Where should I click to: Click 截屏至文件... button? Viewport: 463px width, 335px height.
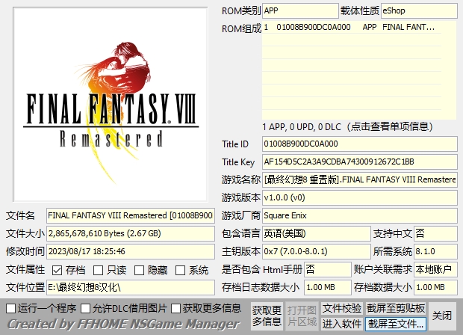coord(396,324)
